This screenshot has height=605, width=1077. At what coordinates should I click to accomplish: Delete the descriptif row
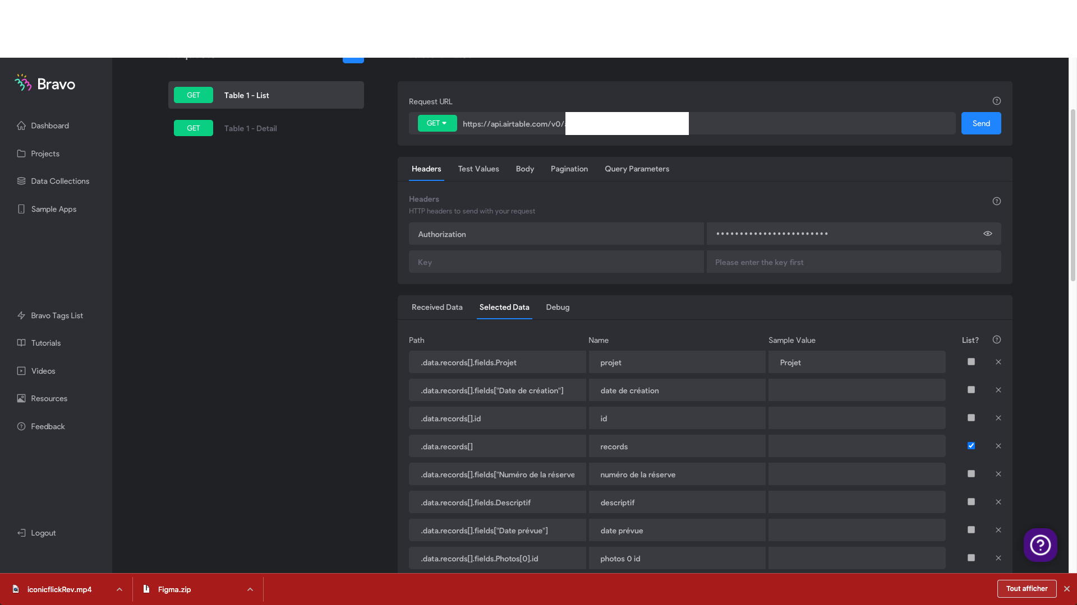(x=998, y=502)
